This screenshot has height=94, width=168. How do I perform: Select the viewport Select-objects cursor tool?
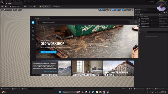pos(100,10)
